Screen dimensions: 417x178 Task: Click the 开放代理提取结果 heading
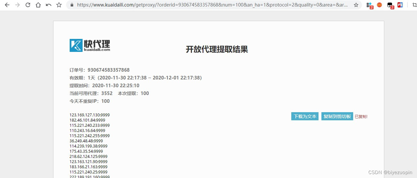pos(217,49)
